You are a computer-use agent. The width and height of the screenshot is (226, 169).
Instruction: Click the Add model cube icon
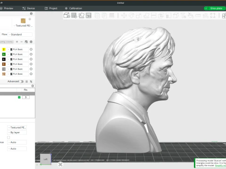point(67,15)
